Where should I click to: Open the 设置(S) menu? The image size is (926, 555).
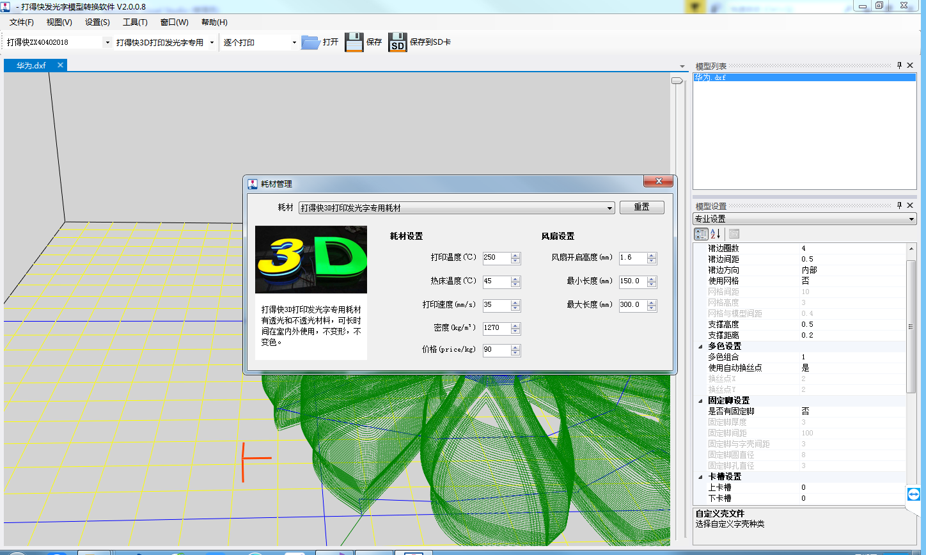(97, 22)
